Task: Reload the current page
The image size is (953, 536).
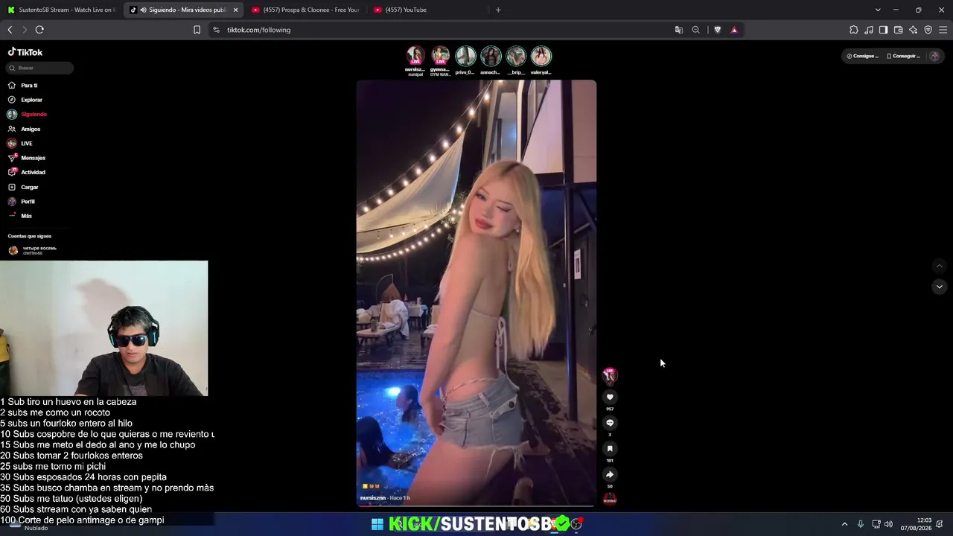Action: pos(39,30)
